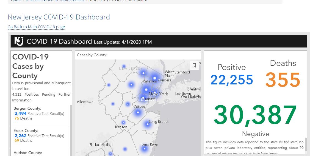
Task: Click the hotspot near Toms River on map
Action: click(x=145, y=149)
